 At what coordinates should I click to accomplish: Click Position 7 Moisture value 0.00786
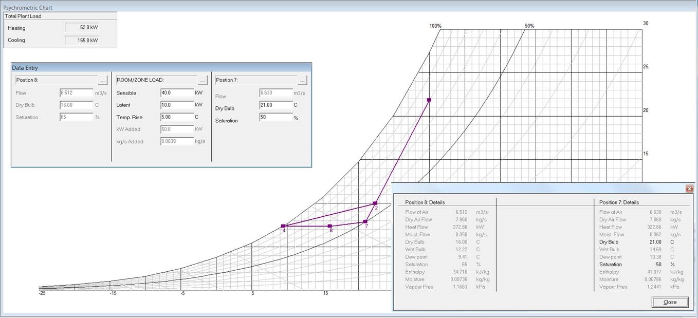click(654, 279)
